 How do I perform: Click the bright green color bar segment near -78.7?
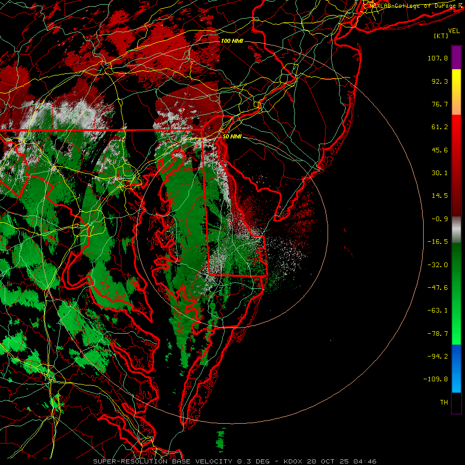point(456,334)
